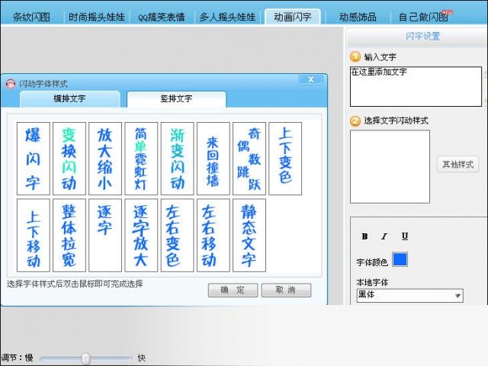The width and height of the screenshot is (488, 366).
Task: Toggle underline text formatting U
Action: [404, 236]
